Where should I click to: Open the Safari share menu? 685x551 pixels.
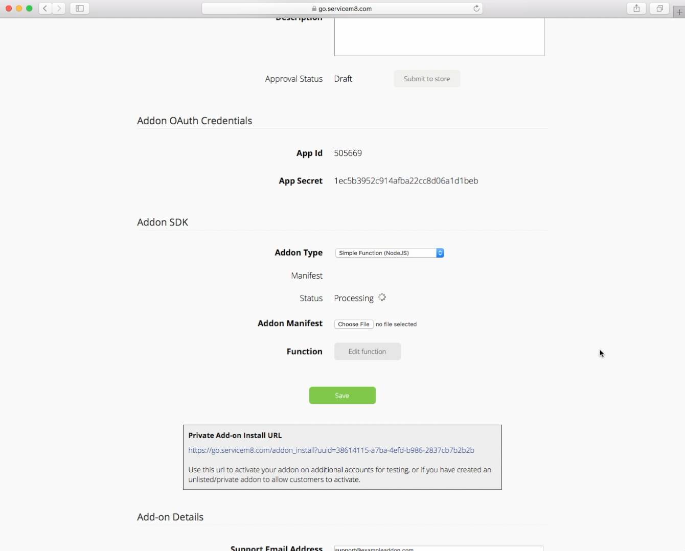636,8
